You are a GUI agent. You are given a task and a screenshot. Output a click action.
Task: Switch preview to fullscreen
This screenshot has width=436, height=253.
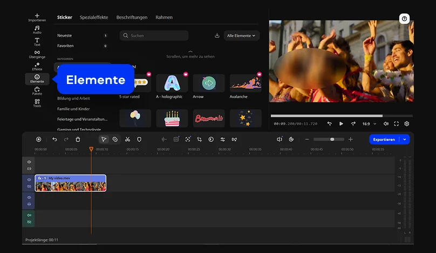(x=396, y=124)
